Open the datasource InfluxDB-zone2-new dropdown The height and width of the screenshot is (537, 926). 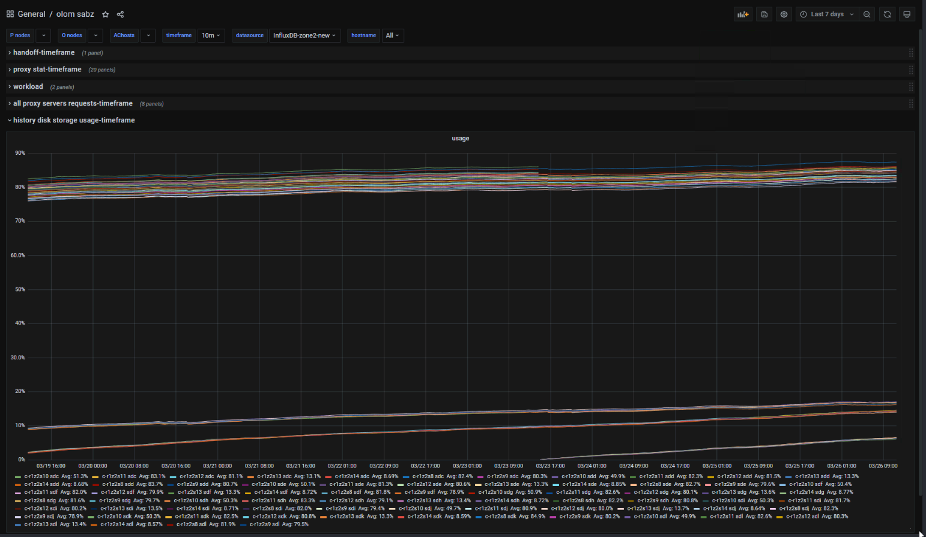304,35
